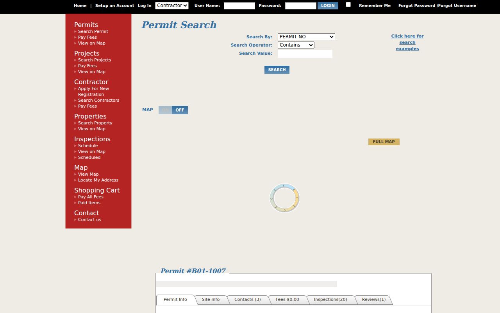
Task: Open Apply For New Registration
Action: [93, 91]
